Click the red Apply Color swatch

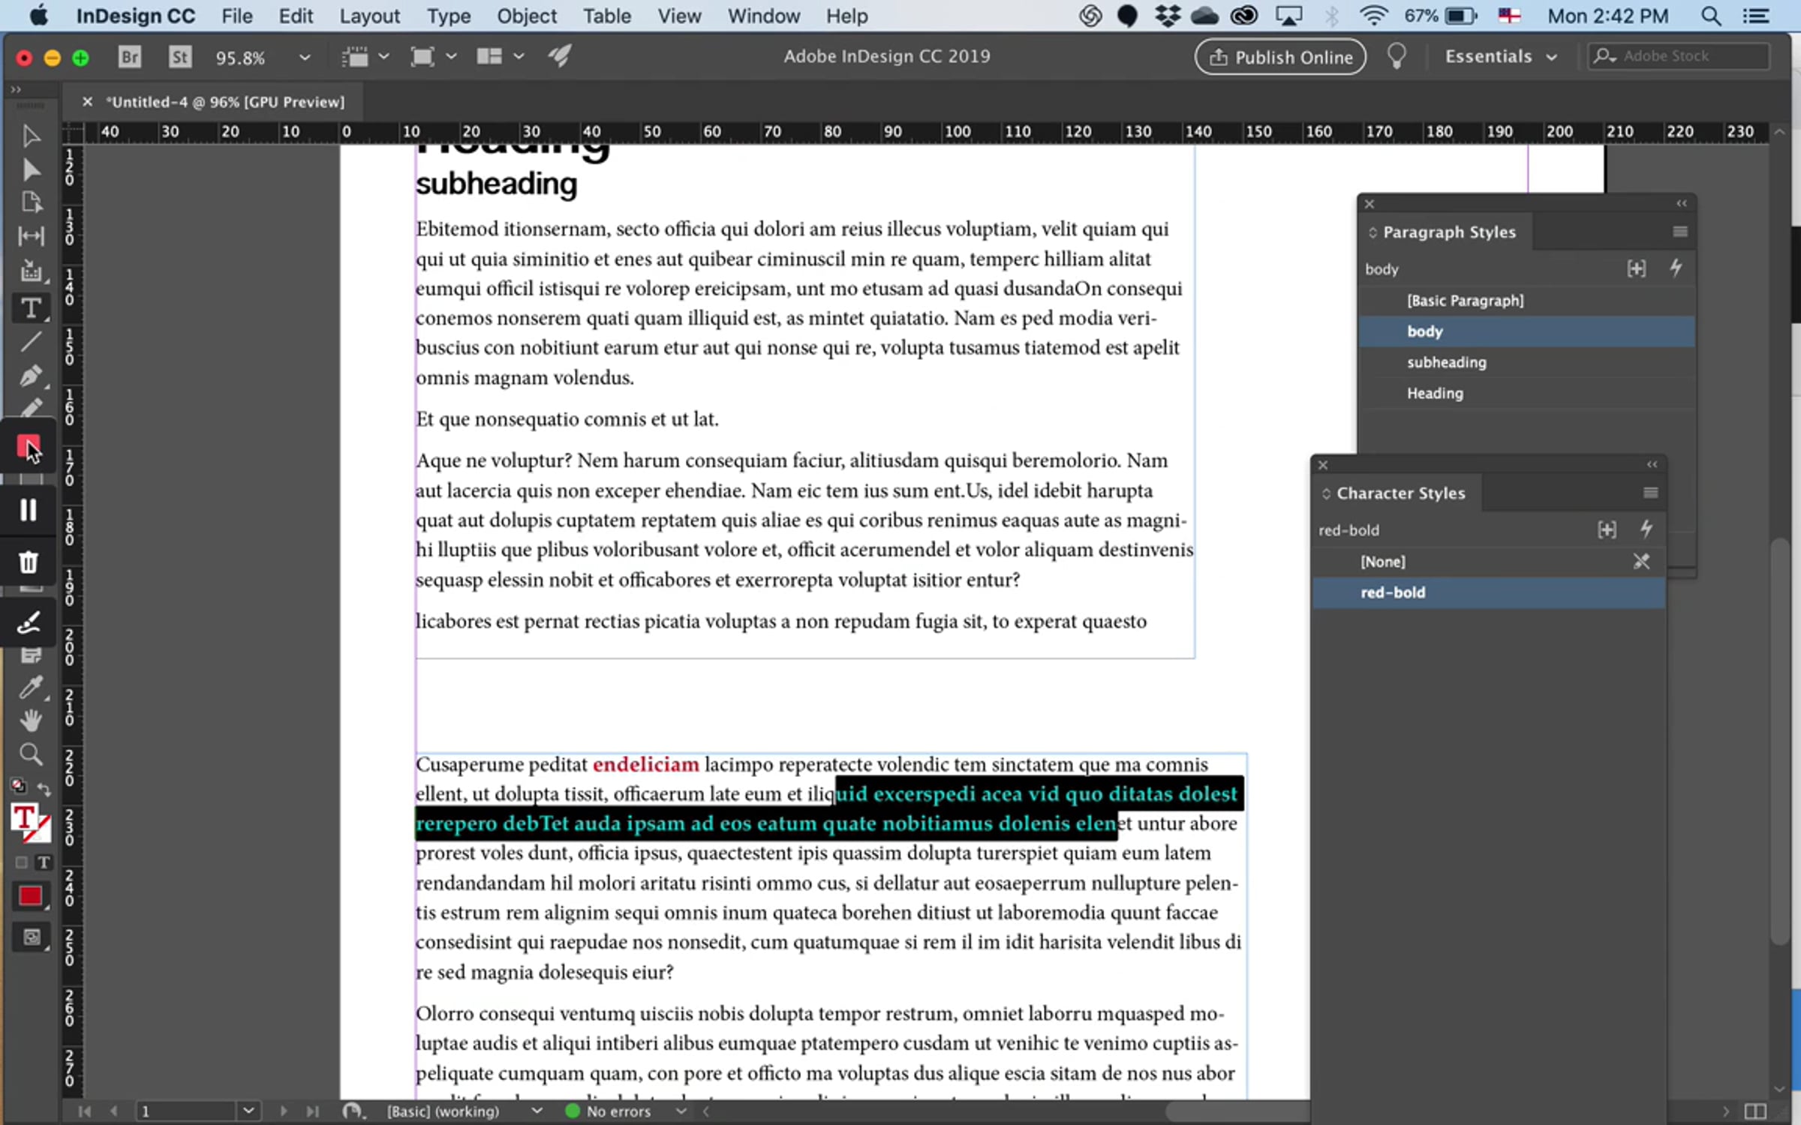[31, 896]
